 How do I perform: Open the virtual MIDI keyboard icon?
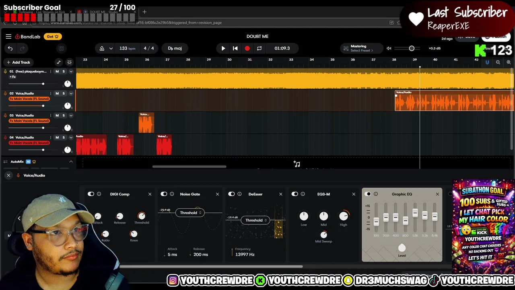point(61,48)
